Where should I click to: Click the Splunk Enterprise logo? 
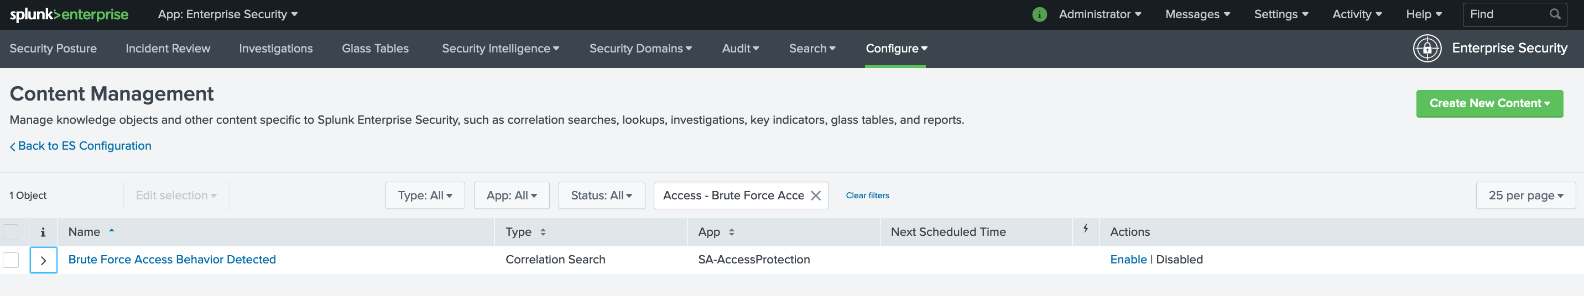(x=69, y=14)
